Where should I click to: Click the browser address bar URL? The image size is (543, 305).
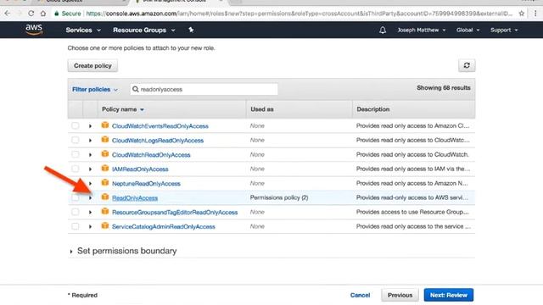click(x=299, y=14)
